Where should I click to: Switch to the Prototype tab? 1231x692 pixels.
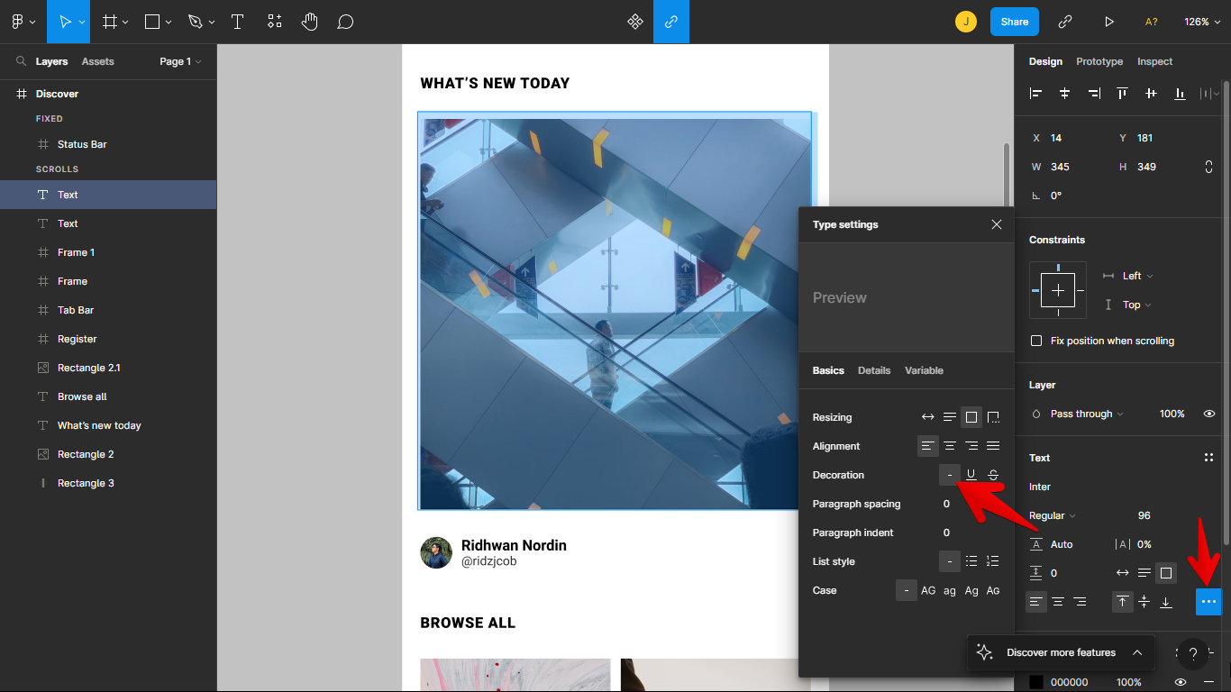[1099, 61]
